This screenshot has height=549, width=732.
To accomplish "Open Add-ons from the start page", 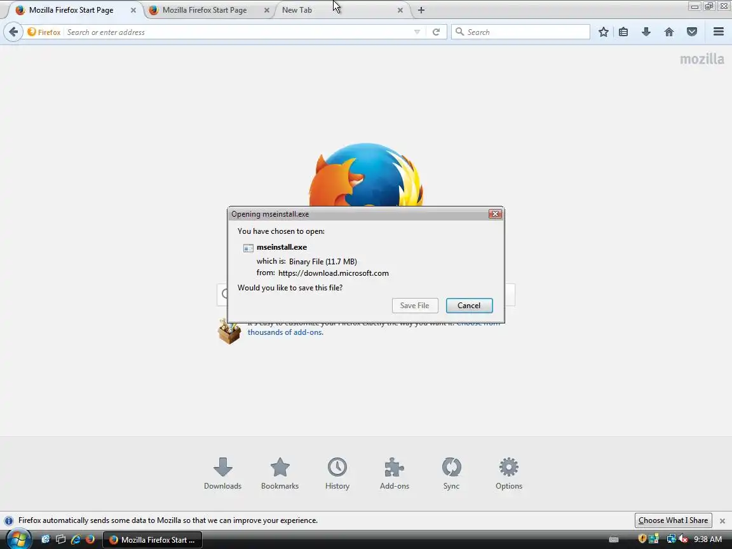I will [x=395, y=473].
